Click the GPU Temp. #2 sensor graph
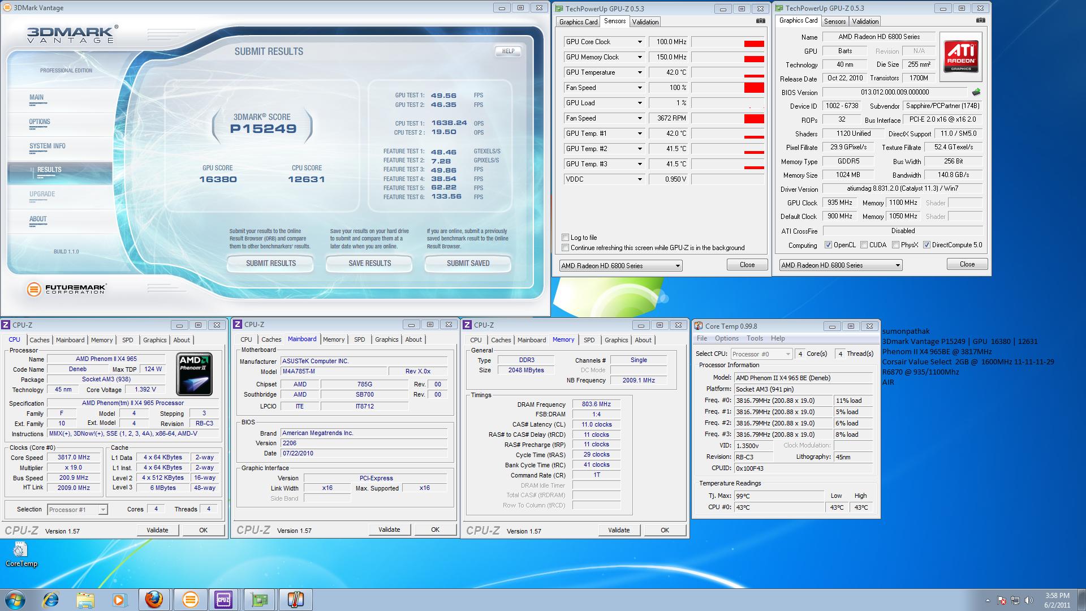The width and height of the screenshot is (1086, 611). click(x=728, y=149)
